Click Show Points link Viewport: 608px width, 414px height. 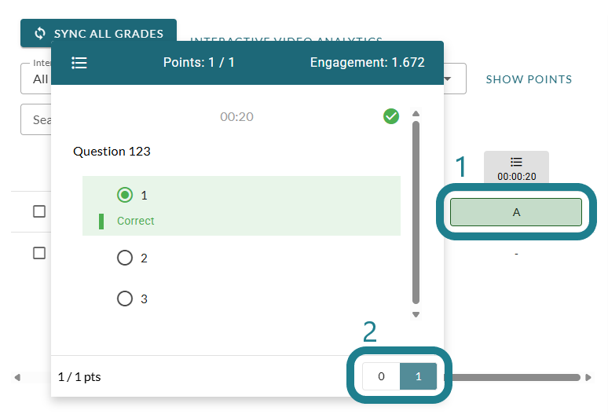pos(529,79)
